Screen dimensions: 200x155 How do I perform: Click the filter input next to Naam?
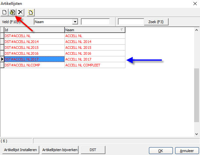pyautogui.click(x=95, y=22)
